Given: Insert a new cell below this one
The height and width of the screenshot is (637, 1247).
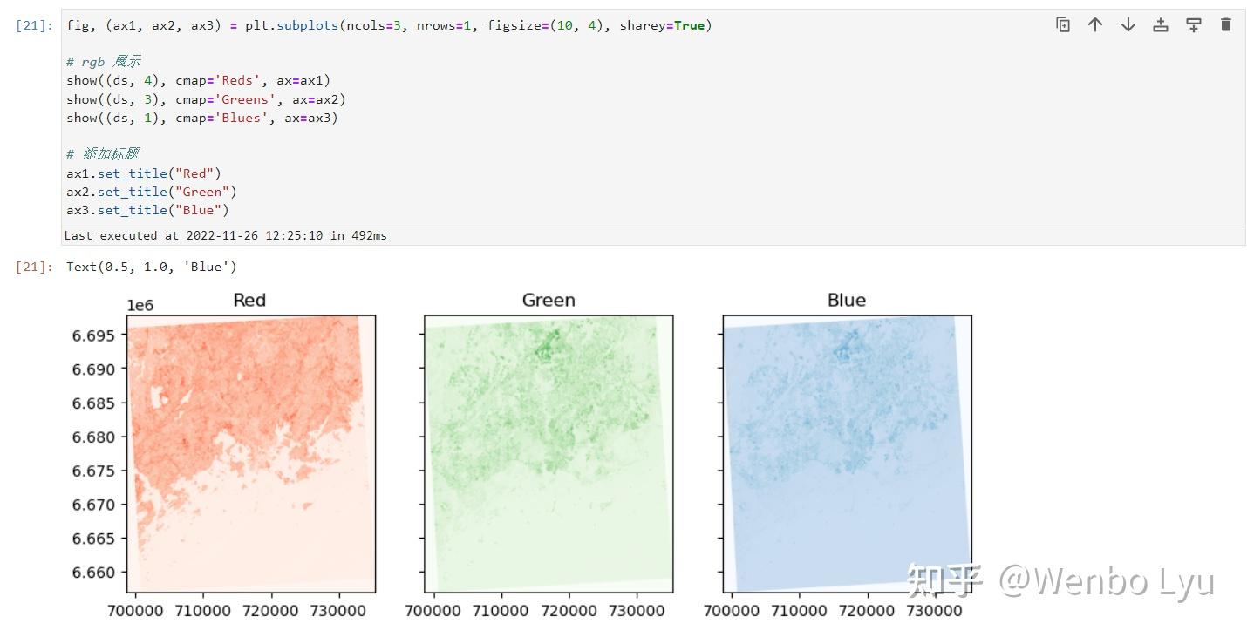Looking at the screenshot, I should coord(1194,24).
